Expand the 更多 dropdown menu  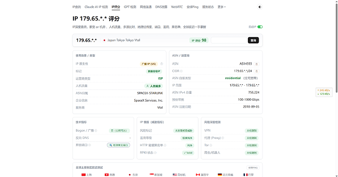coord(221,7)
